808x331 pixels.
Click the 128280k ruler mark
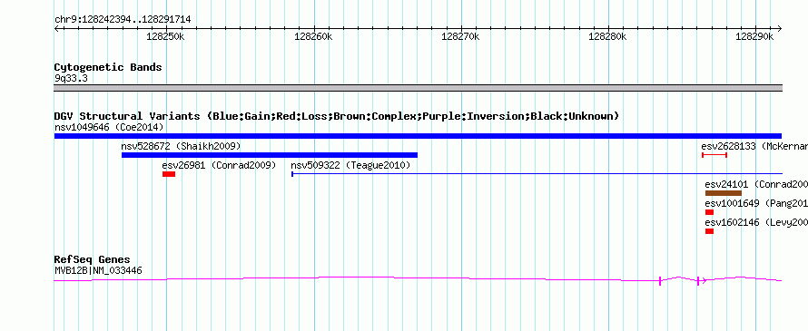pos(608,36)
